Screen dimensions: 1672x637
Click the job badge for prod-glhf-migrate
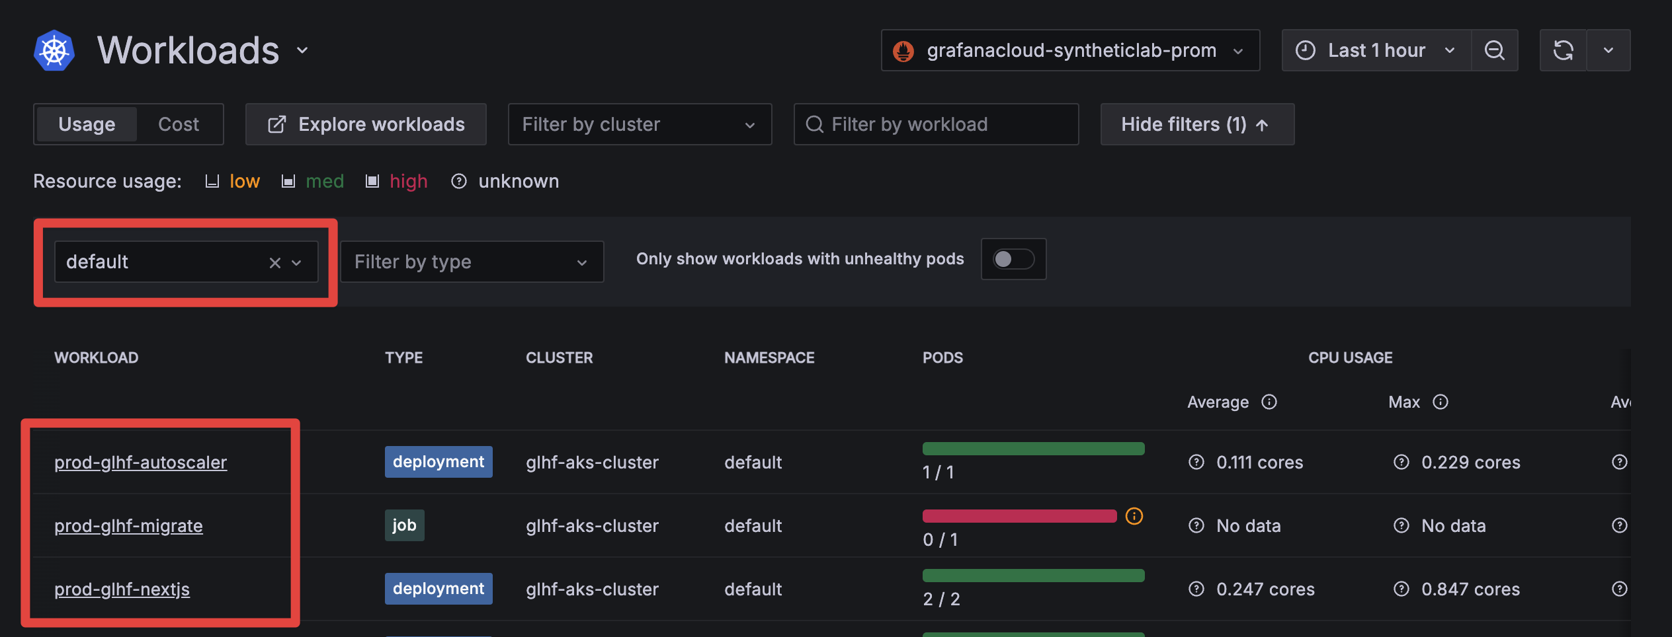404,525
